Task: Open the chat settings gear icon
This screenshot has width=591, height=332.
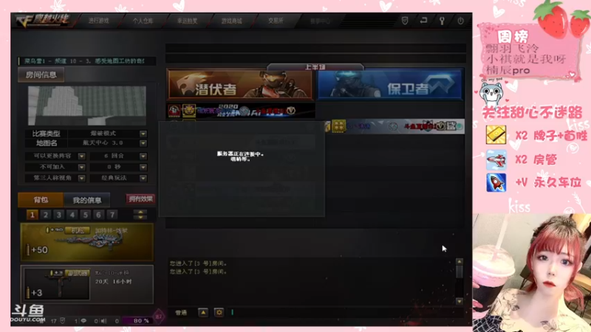Action: coord(219,312)
